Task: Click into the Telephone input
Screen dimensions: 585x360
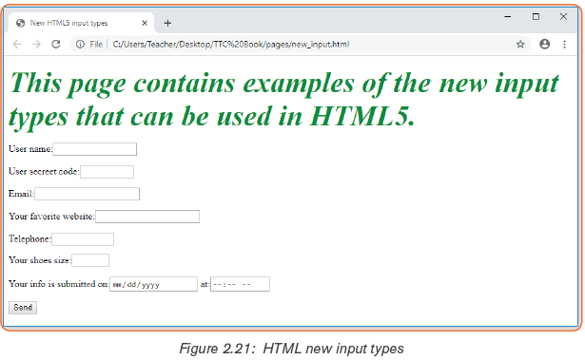Action: (x=83, y=239)
